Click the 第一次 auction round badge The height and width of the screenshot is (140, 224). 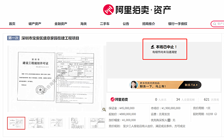13,38
